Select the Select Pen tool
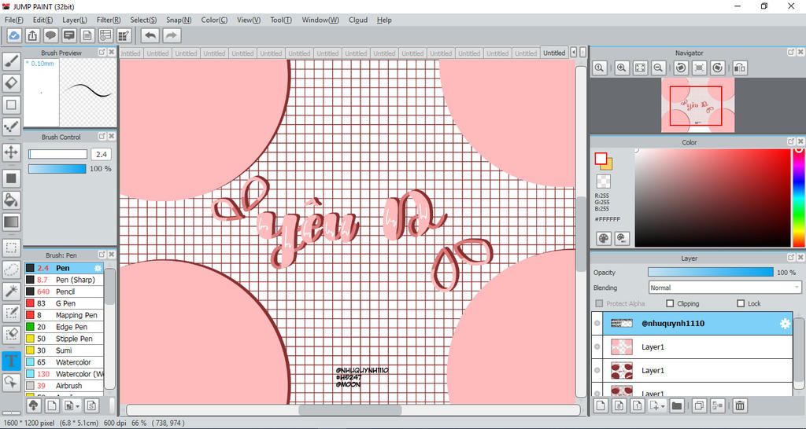This screenshot has height=429, width=806. (11, 313)
